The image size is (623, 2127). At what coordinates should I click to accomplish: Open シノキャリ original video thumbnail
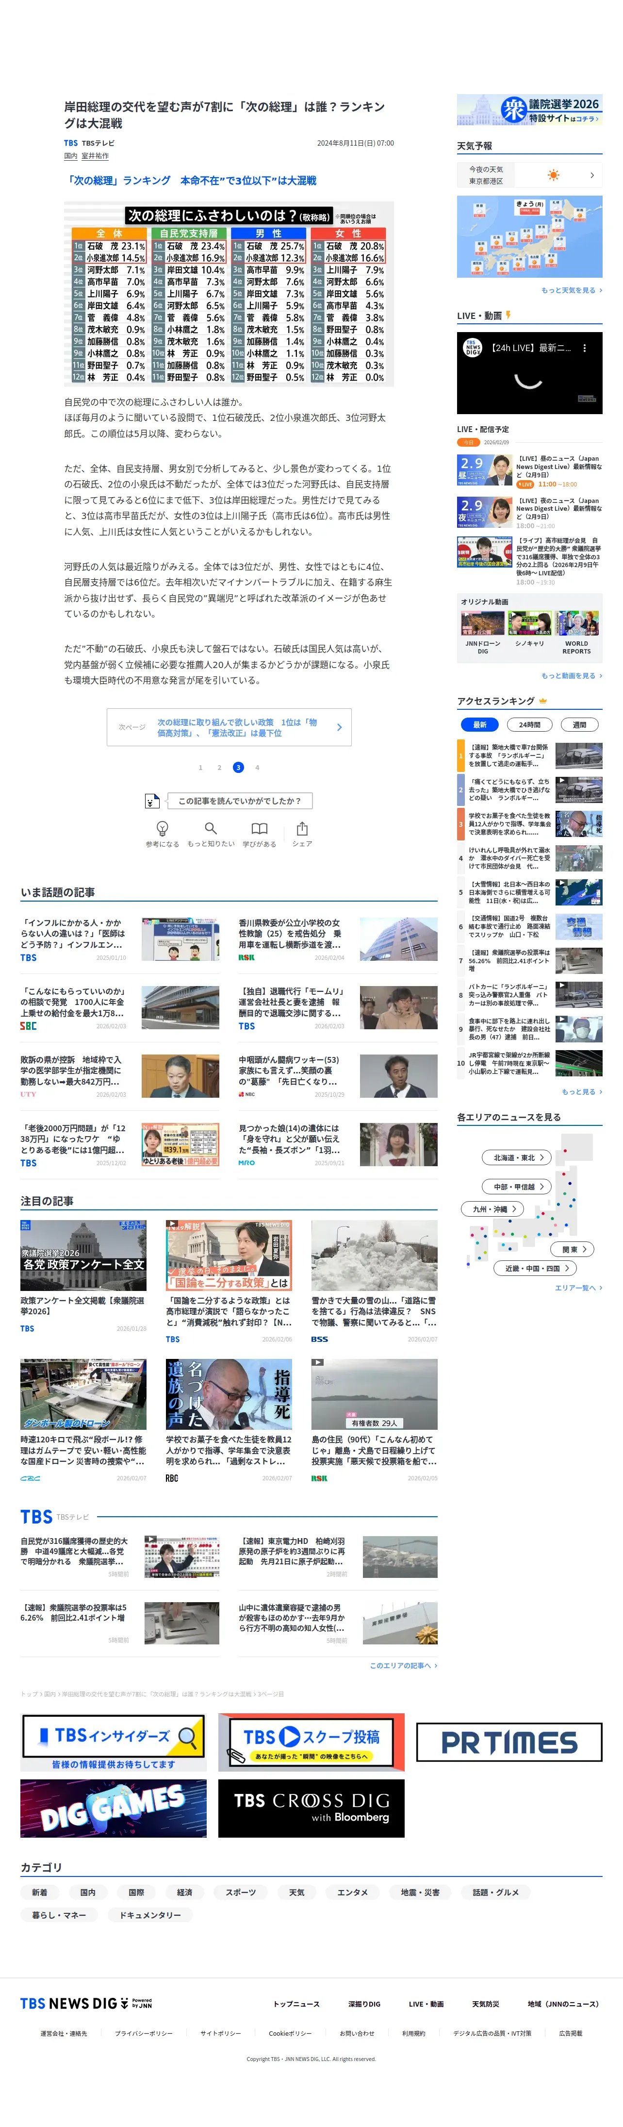530,624
